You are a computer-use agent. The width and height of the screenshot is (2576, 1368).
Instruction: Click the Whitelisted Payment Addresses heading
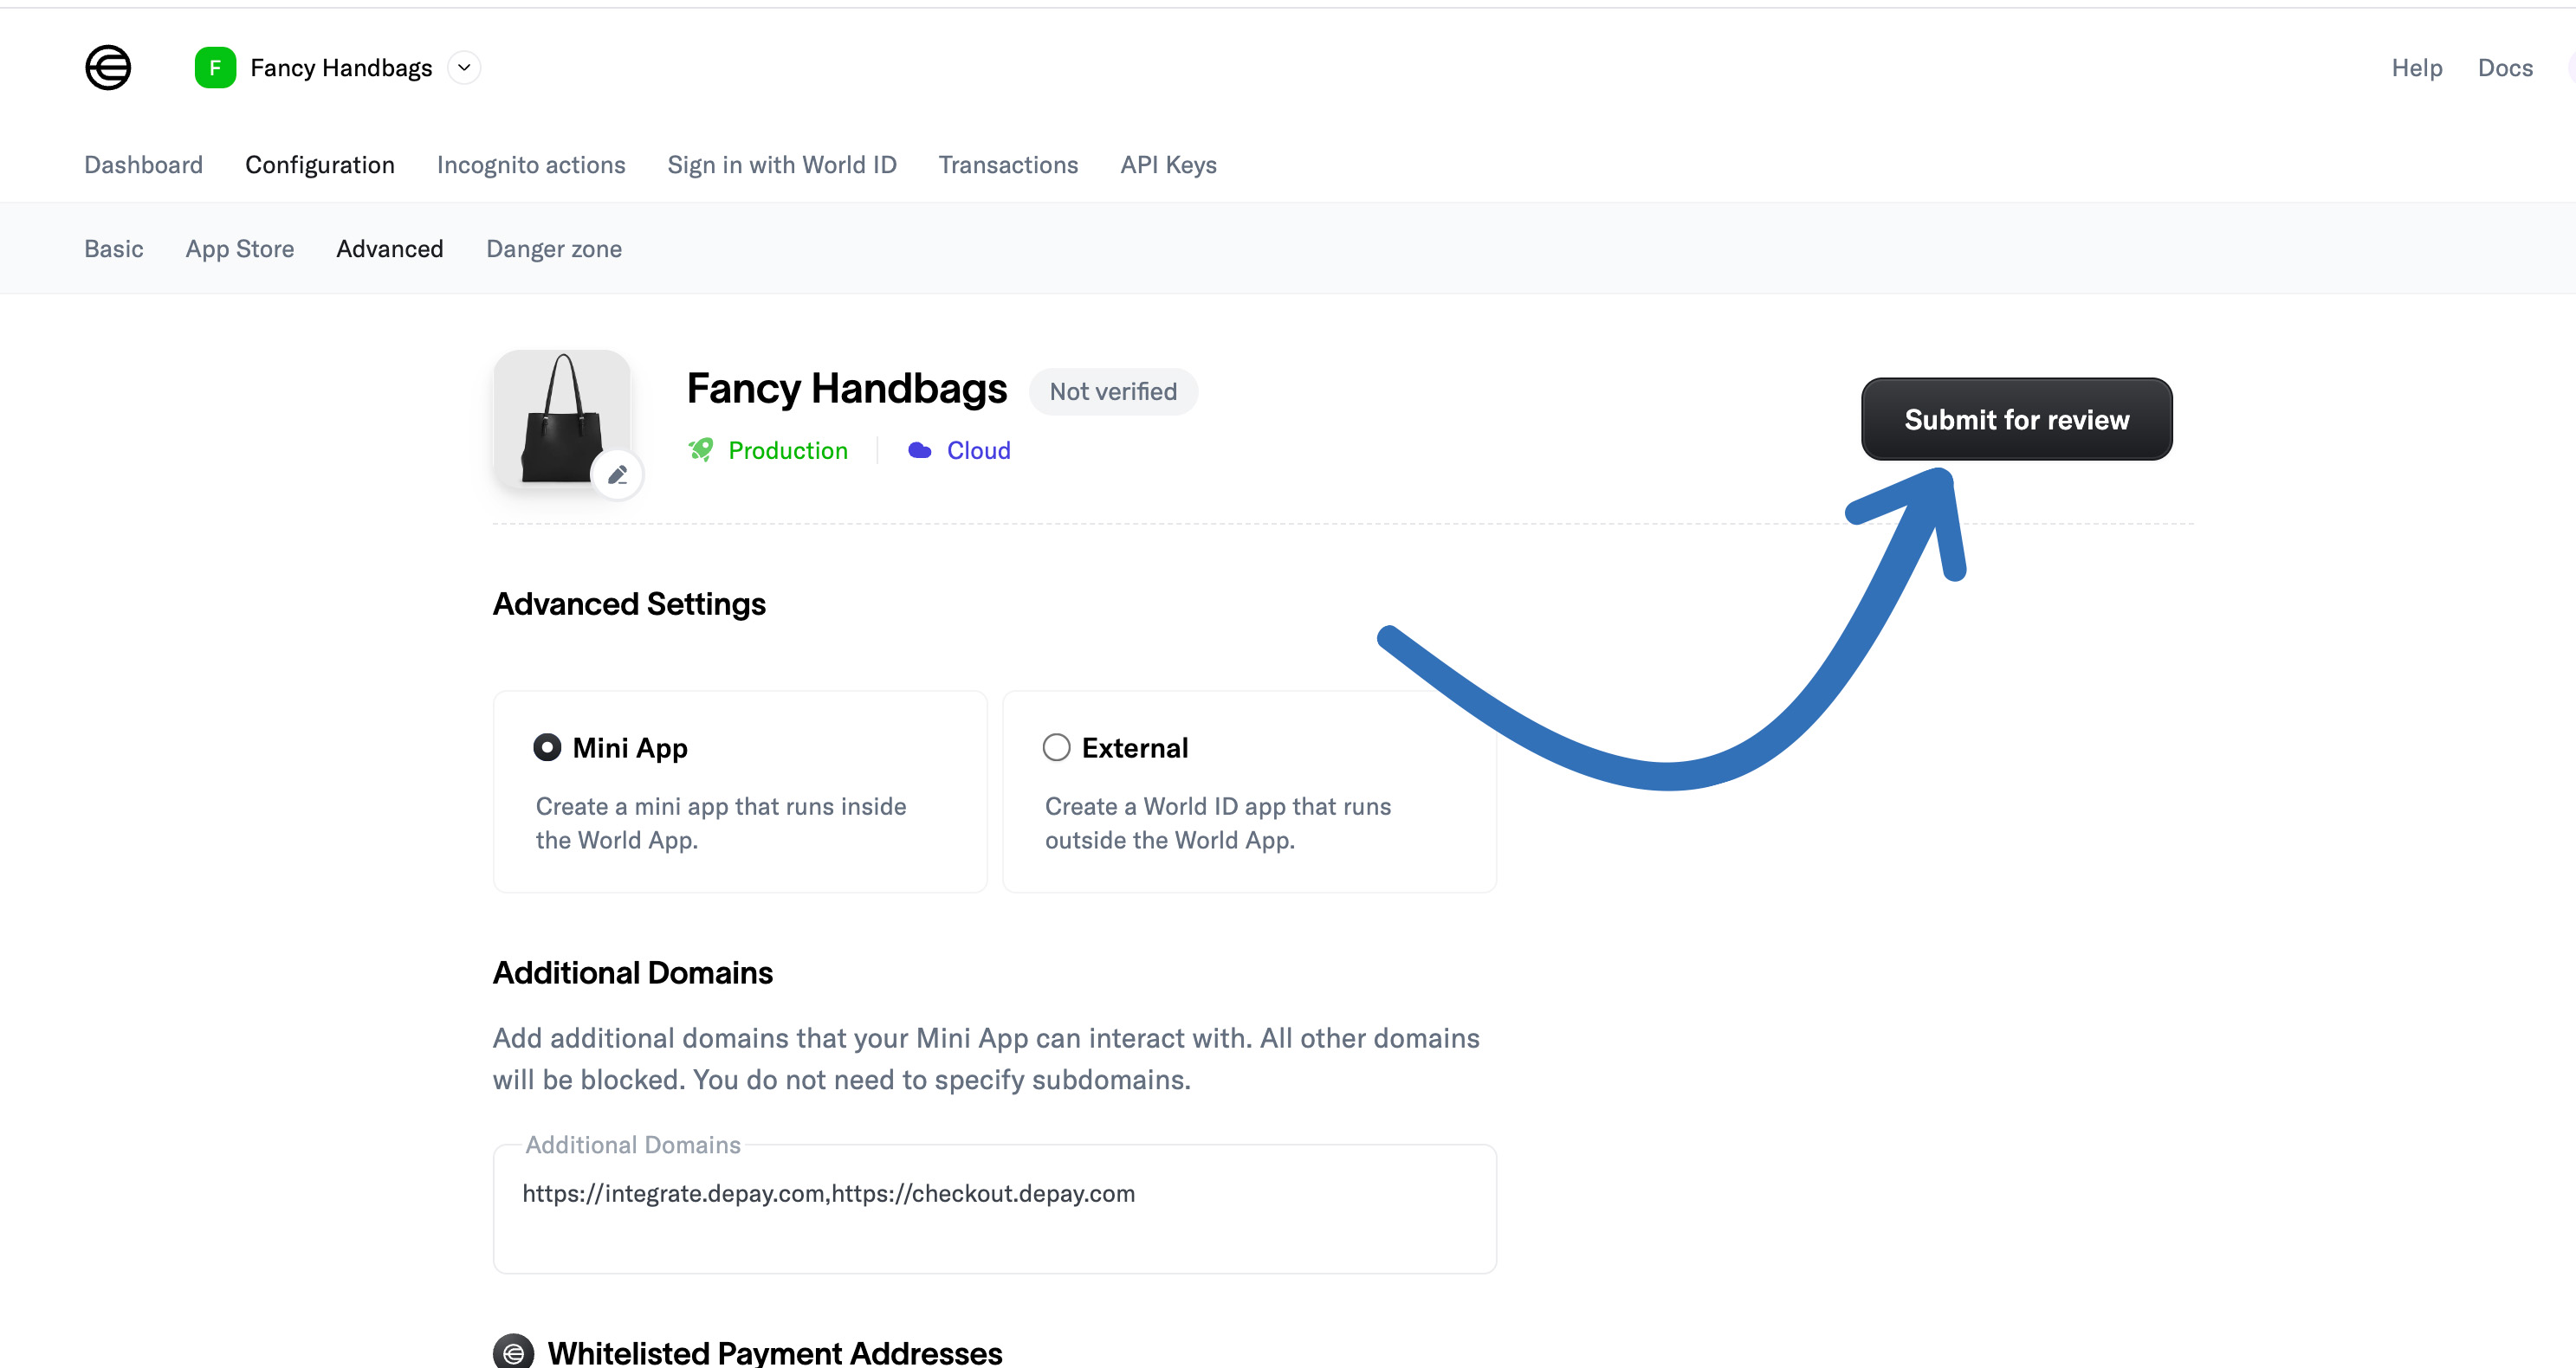click(775, 1353)
